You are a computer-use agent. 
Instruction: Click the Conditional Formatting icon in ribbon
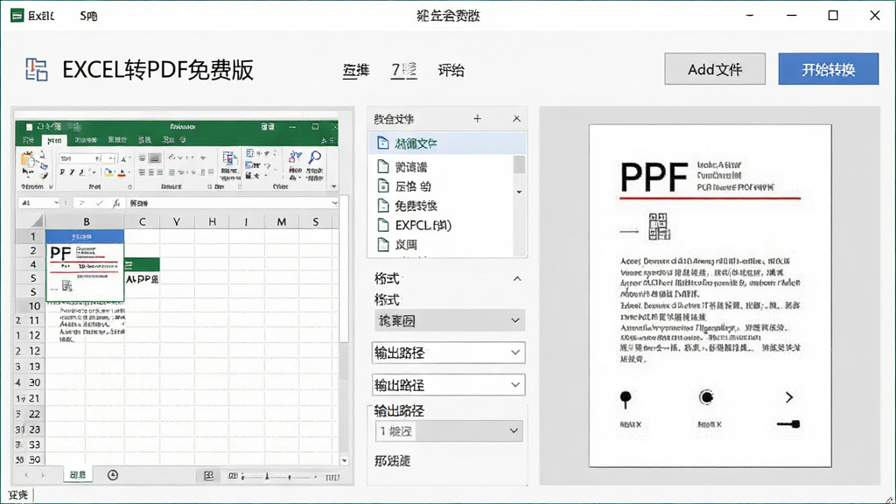[x=229, y=159]
